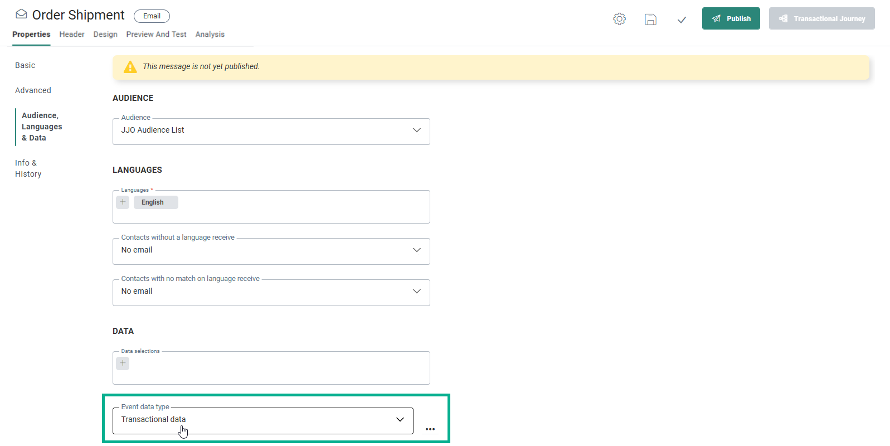Image resolution: width=890 pixels, height=446 pixels.
Task: Click the plus icon in Languages field
Action: (123, 202)
